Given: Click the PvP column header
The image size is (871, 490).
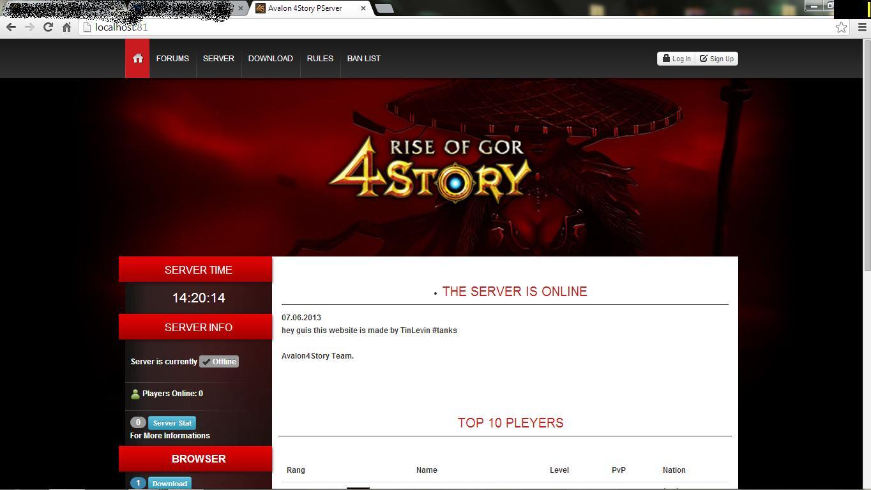Looking at the screenshot, I should 619,470.
